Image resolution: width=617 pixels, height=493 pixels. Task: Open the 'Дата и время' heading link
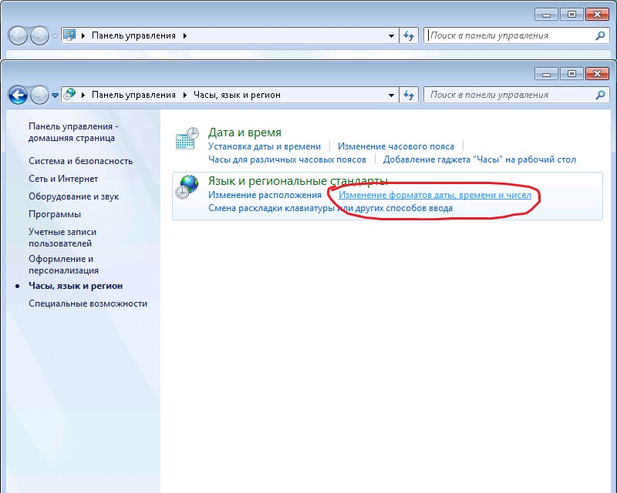click(x=244, y=132)
